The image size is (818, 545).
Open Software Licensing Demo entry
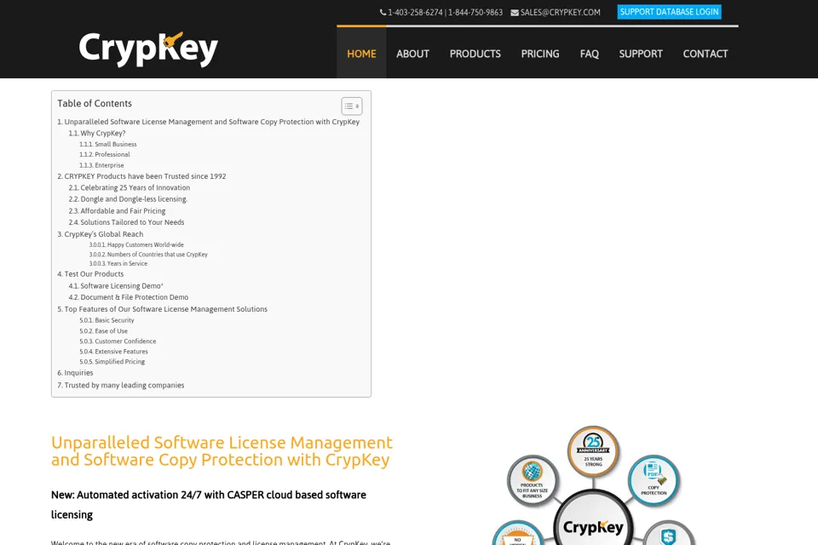pos(116,286)
